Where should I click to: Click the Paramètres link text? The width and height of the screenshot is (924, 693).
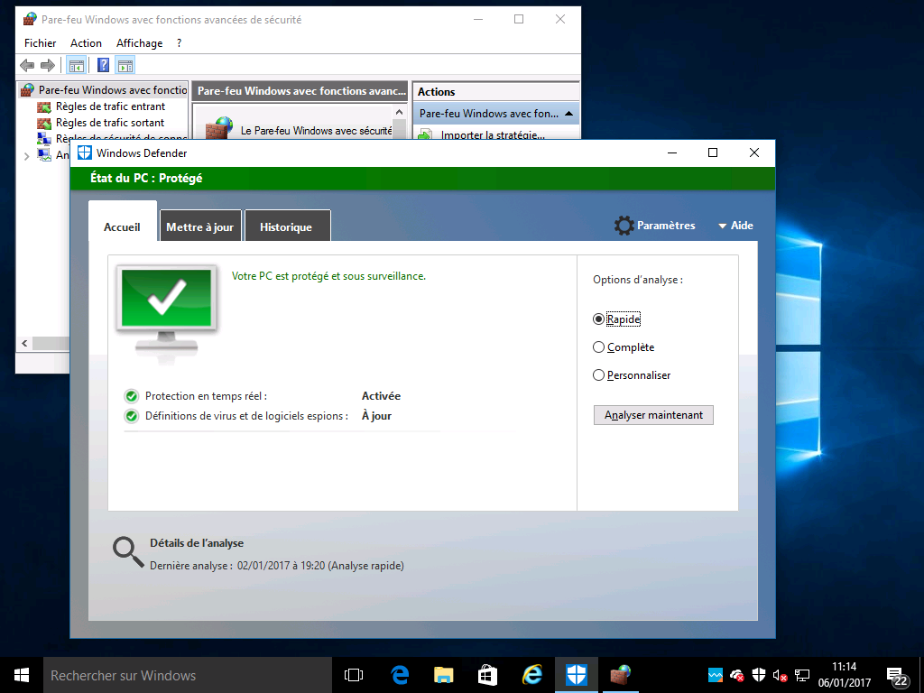click(666, 226)
